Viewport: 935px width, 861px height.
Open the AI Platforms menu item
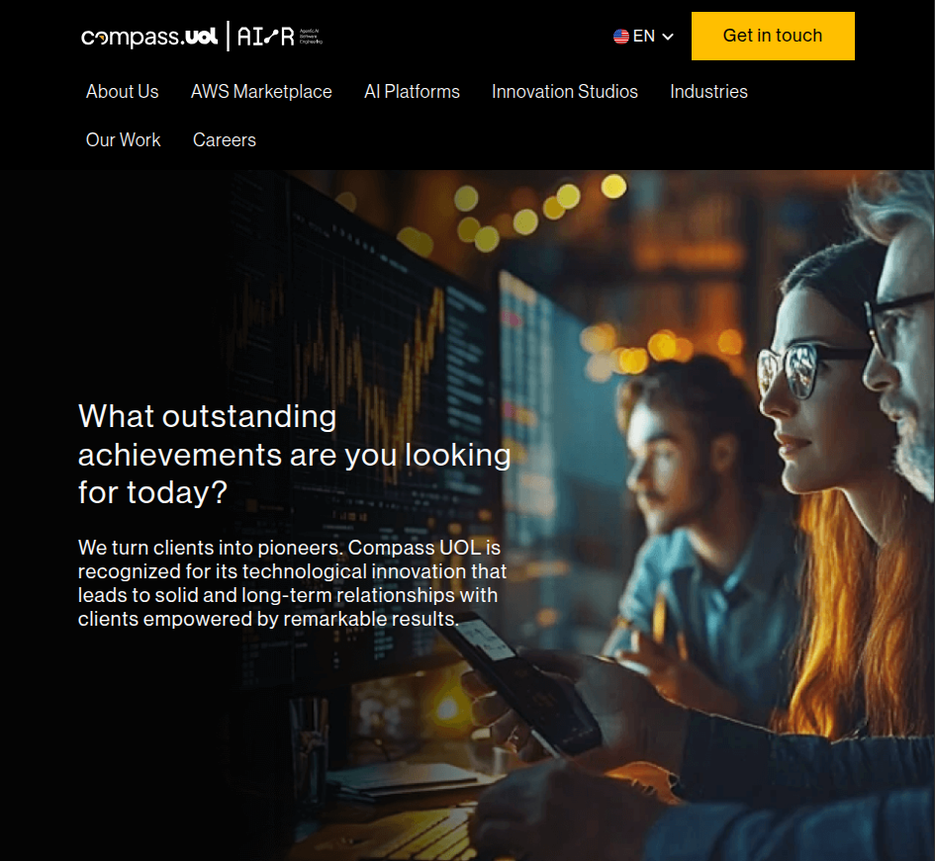click(412, 92)
